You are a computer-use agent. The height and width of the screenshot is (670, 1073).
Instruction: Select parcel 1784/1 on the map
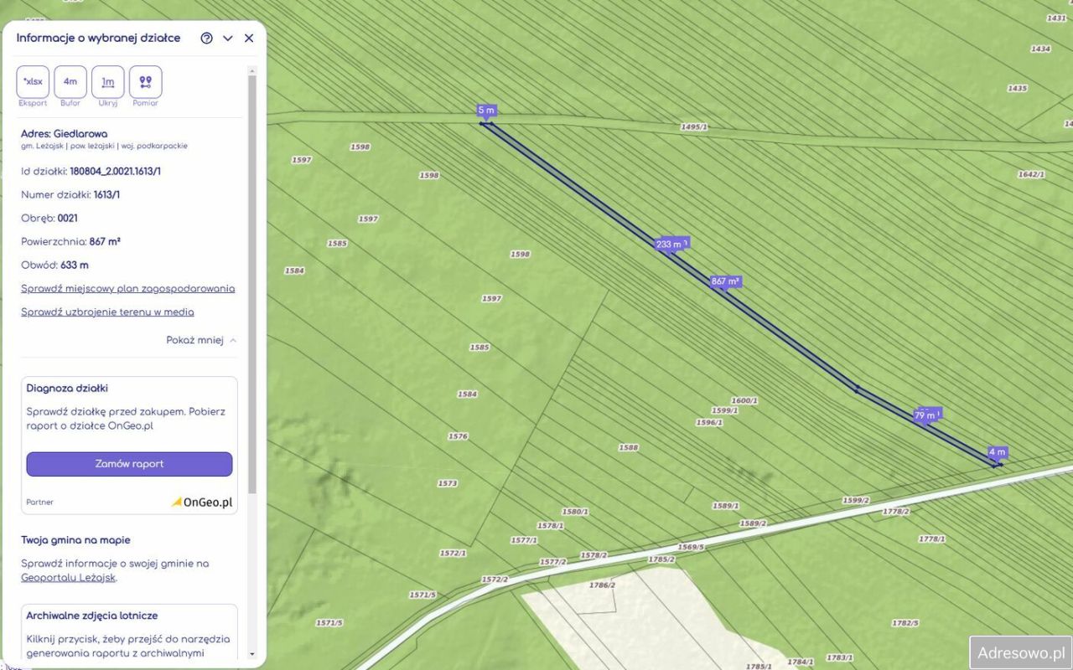(800, 662)
